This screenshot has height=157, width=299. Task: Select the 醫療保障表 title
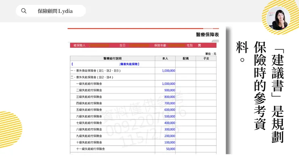(x=207, y=34)
